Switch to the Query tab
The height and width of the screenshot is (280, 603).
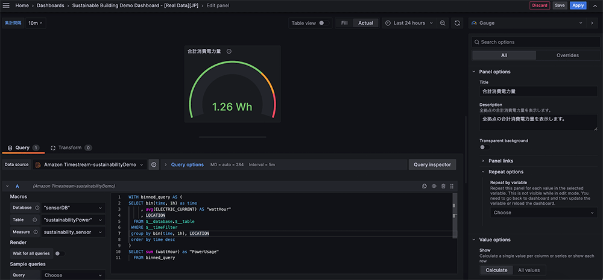point(24,148)
